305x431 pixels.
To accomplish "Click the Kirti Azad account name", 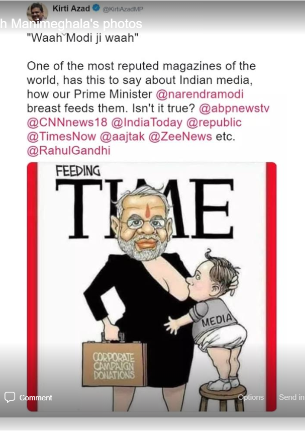I will [x=71, y=9].
